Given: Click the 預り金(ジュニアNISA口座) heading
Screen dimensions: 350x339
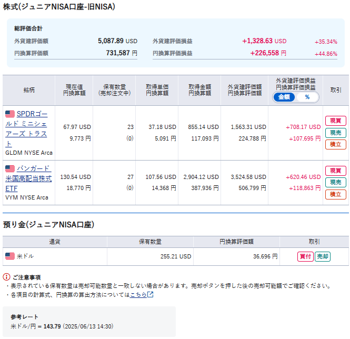Looking at the screenshot, I should (48, 224).
